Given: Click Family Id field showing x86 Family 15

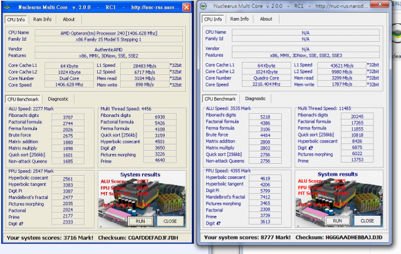Looking at the screenshot, I should point(109,39).
